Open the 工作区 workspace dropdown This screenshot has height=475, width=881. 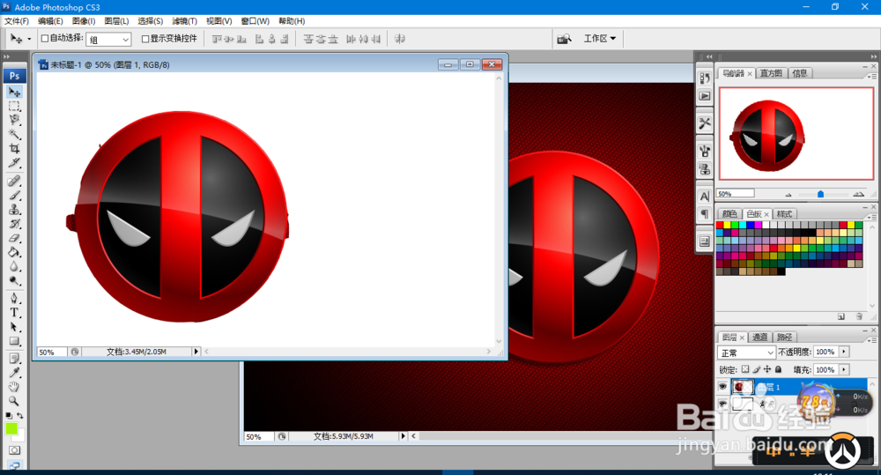pyautogui.click(x=599, y=38)
